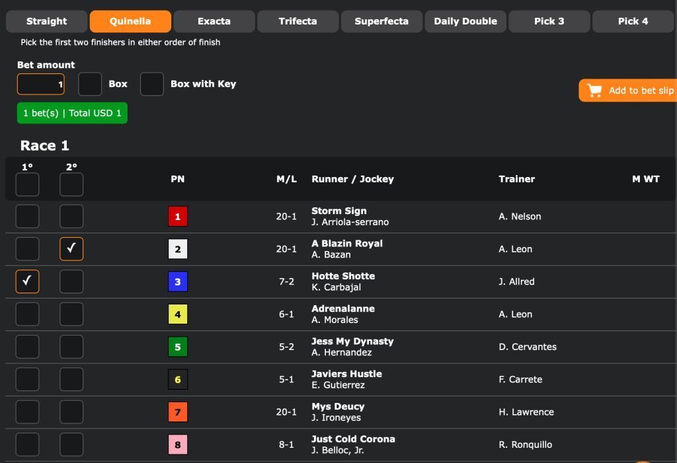Click the green bets total summary badge

tap(72, 113)
